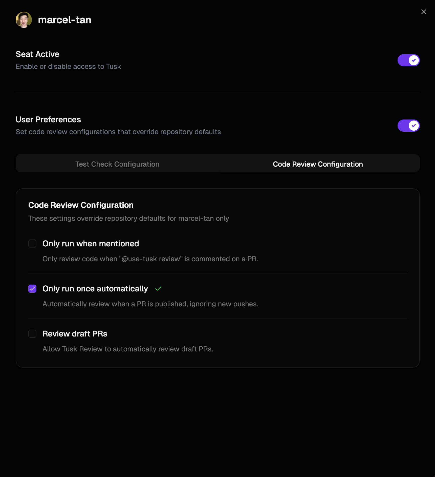Click the Review draft PRs label text

75,333
